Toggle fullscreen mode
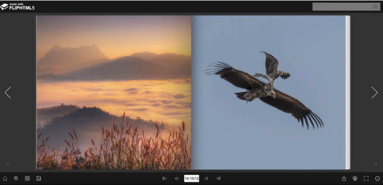This screenshot has width=383, height=185. (366, 179)
